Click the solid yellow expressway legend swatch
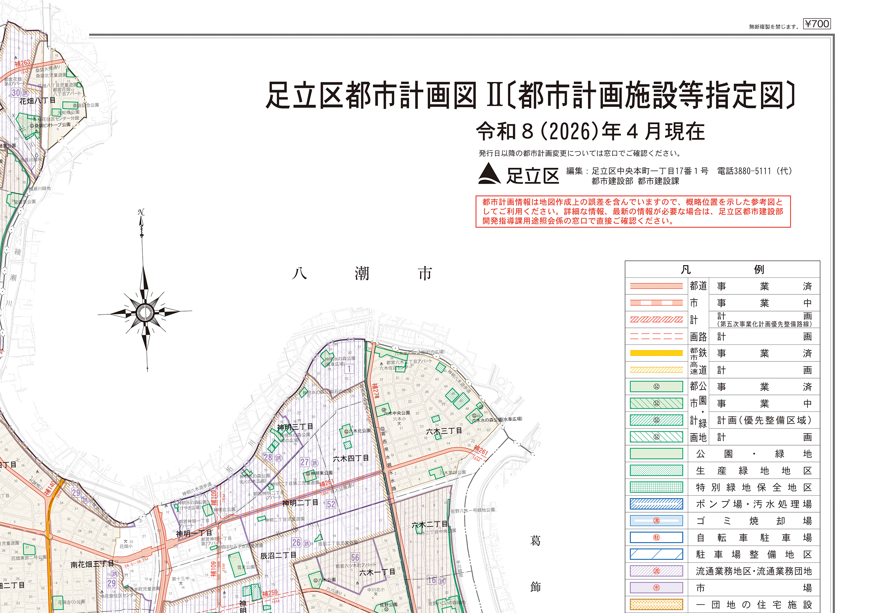This screenshot has width=870, height=613. coord(656,353)
